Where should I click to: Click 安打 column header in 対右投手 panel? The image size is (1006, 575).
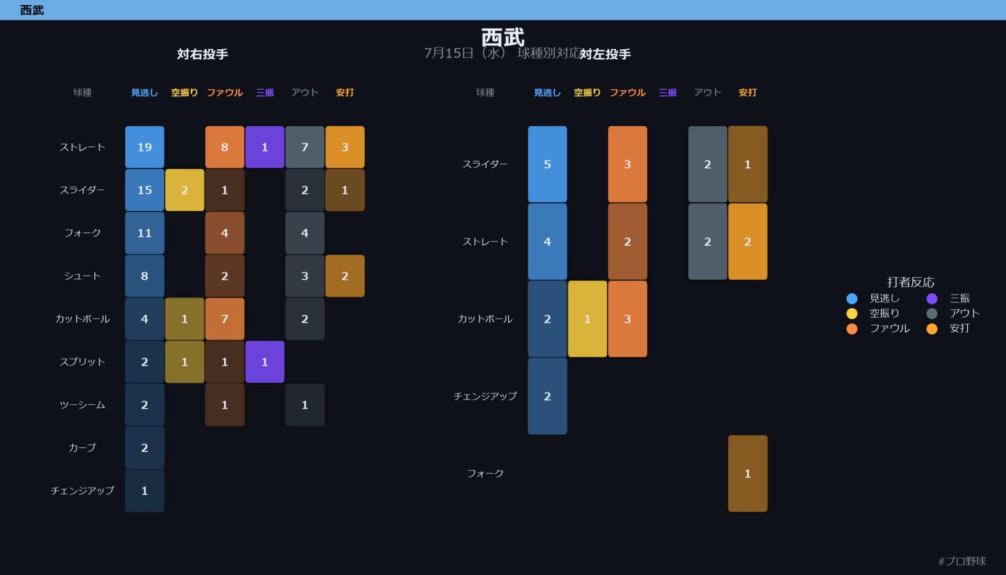point(345,93)
